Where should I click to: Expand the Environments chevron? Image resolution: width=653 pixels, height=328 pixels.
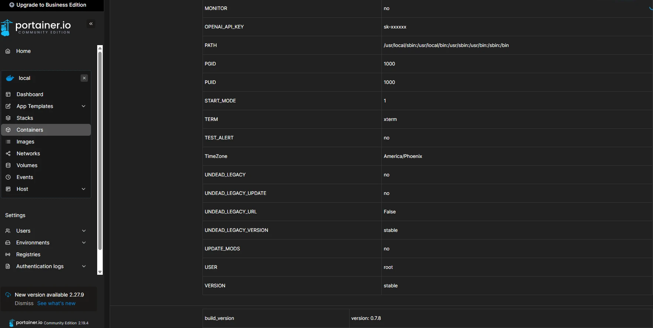click(84, 243)
